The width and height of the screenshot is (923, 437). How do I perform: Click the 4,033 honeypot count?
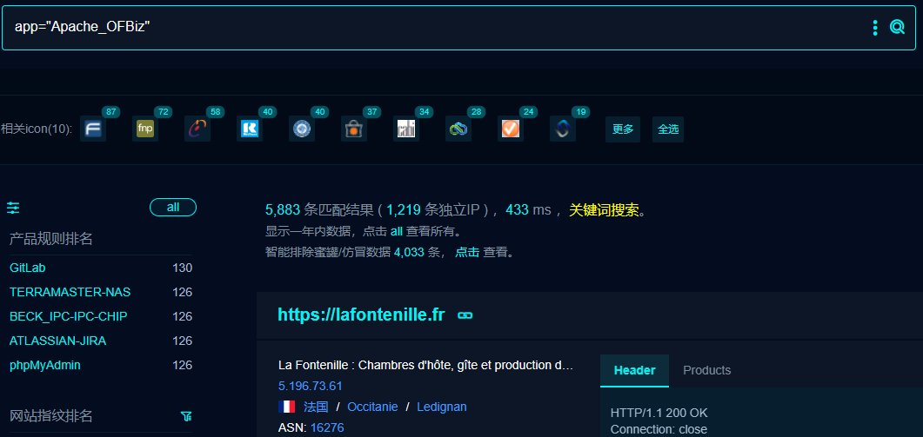coord(409,252)
